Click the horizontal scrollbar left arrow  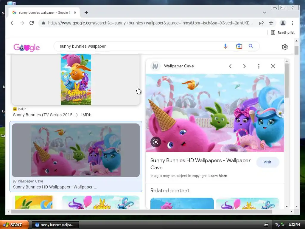tap(8, 211)
